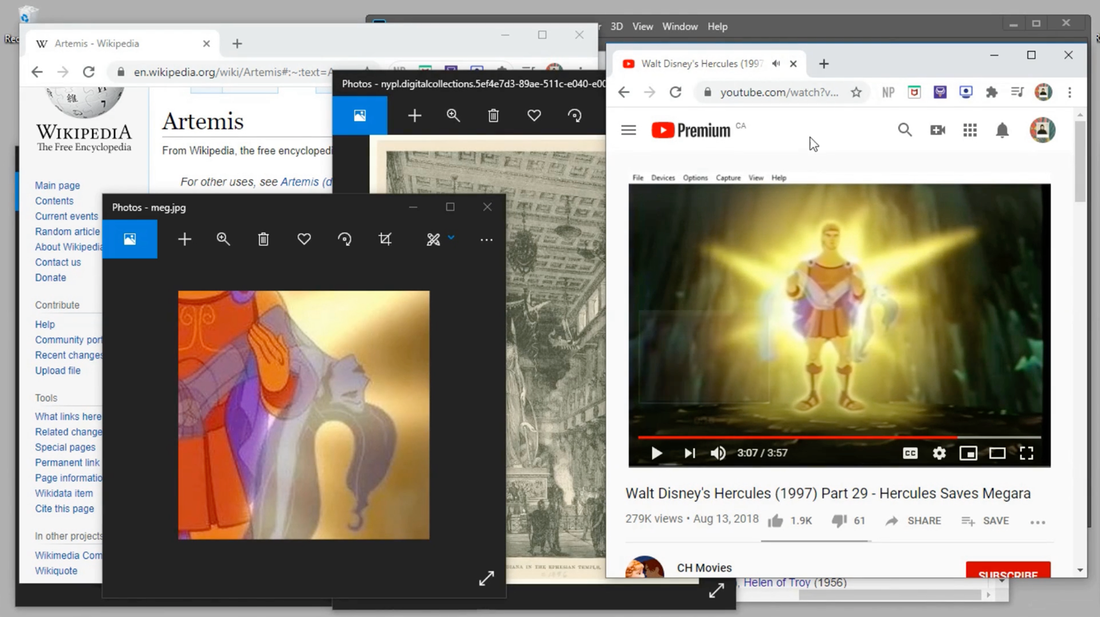Image resolution: width=1100 pixels, height=617 pixels.
Task: Open the Help menu in background app
Action: click(717, 26)
